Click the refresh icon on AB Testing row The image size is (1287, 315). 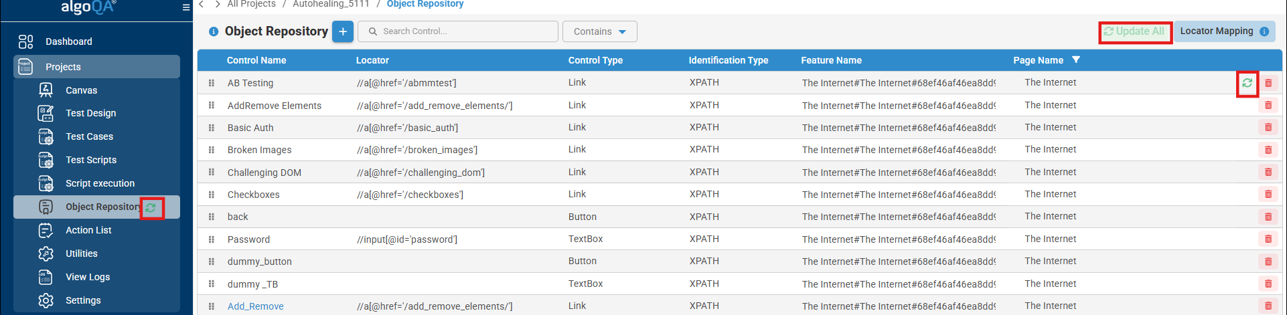(x=1247, y=84)
